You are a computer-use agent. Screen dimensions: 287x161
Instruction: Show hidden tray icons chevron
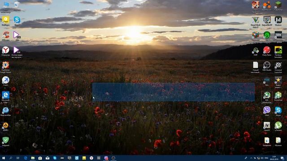click(251, 158)
